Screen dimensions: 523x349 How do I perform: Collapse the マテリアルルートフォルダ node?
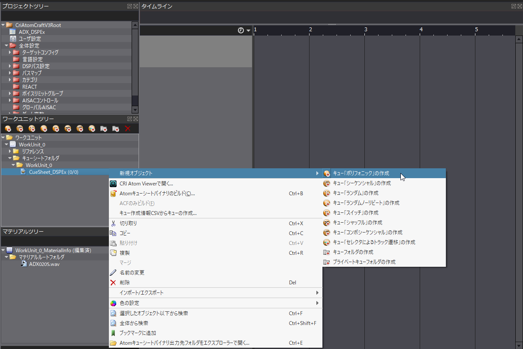tap(6, 257)
